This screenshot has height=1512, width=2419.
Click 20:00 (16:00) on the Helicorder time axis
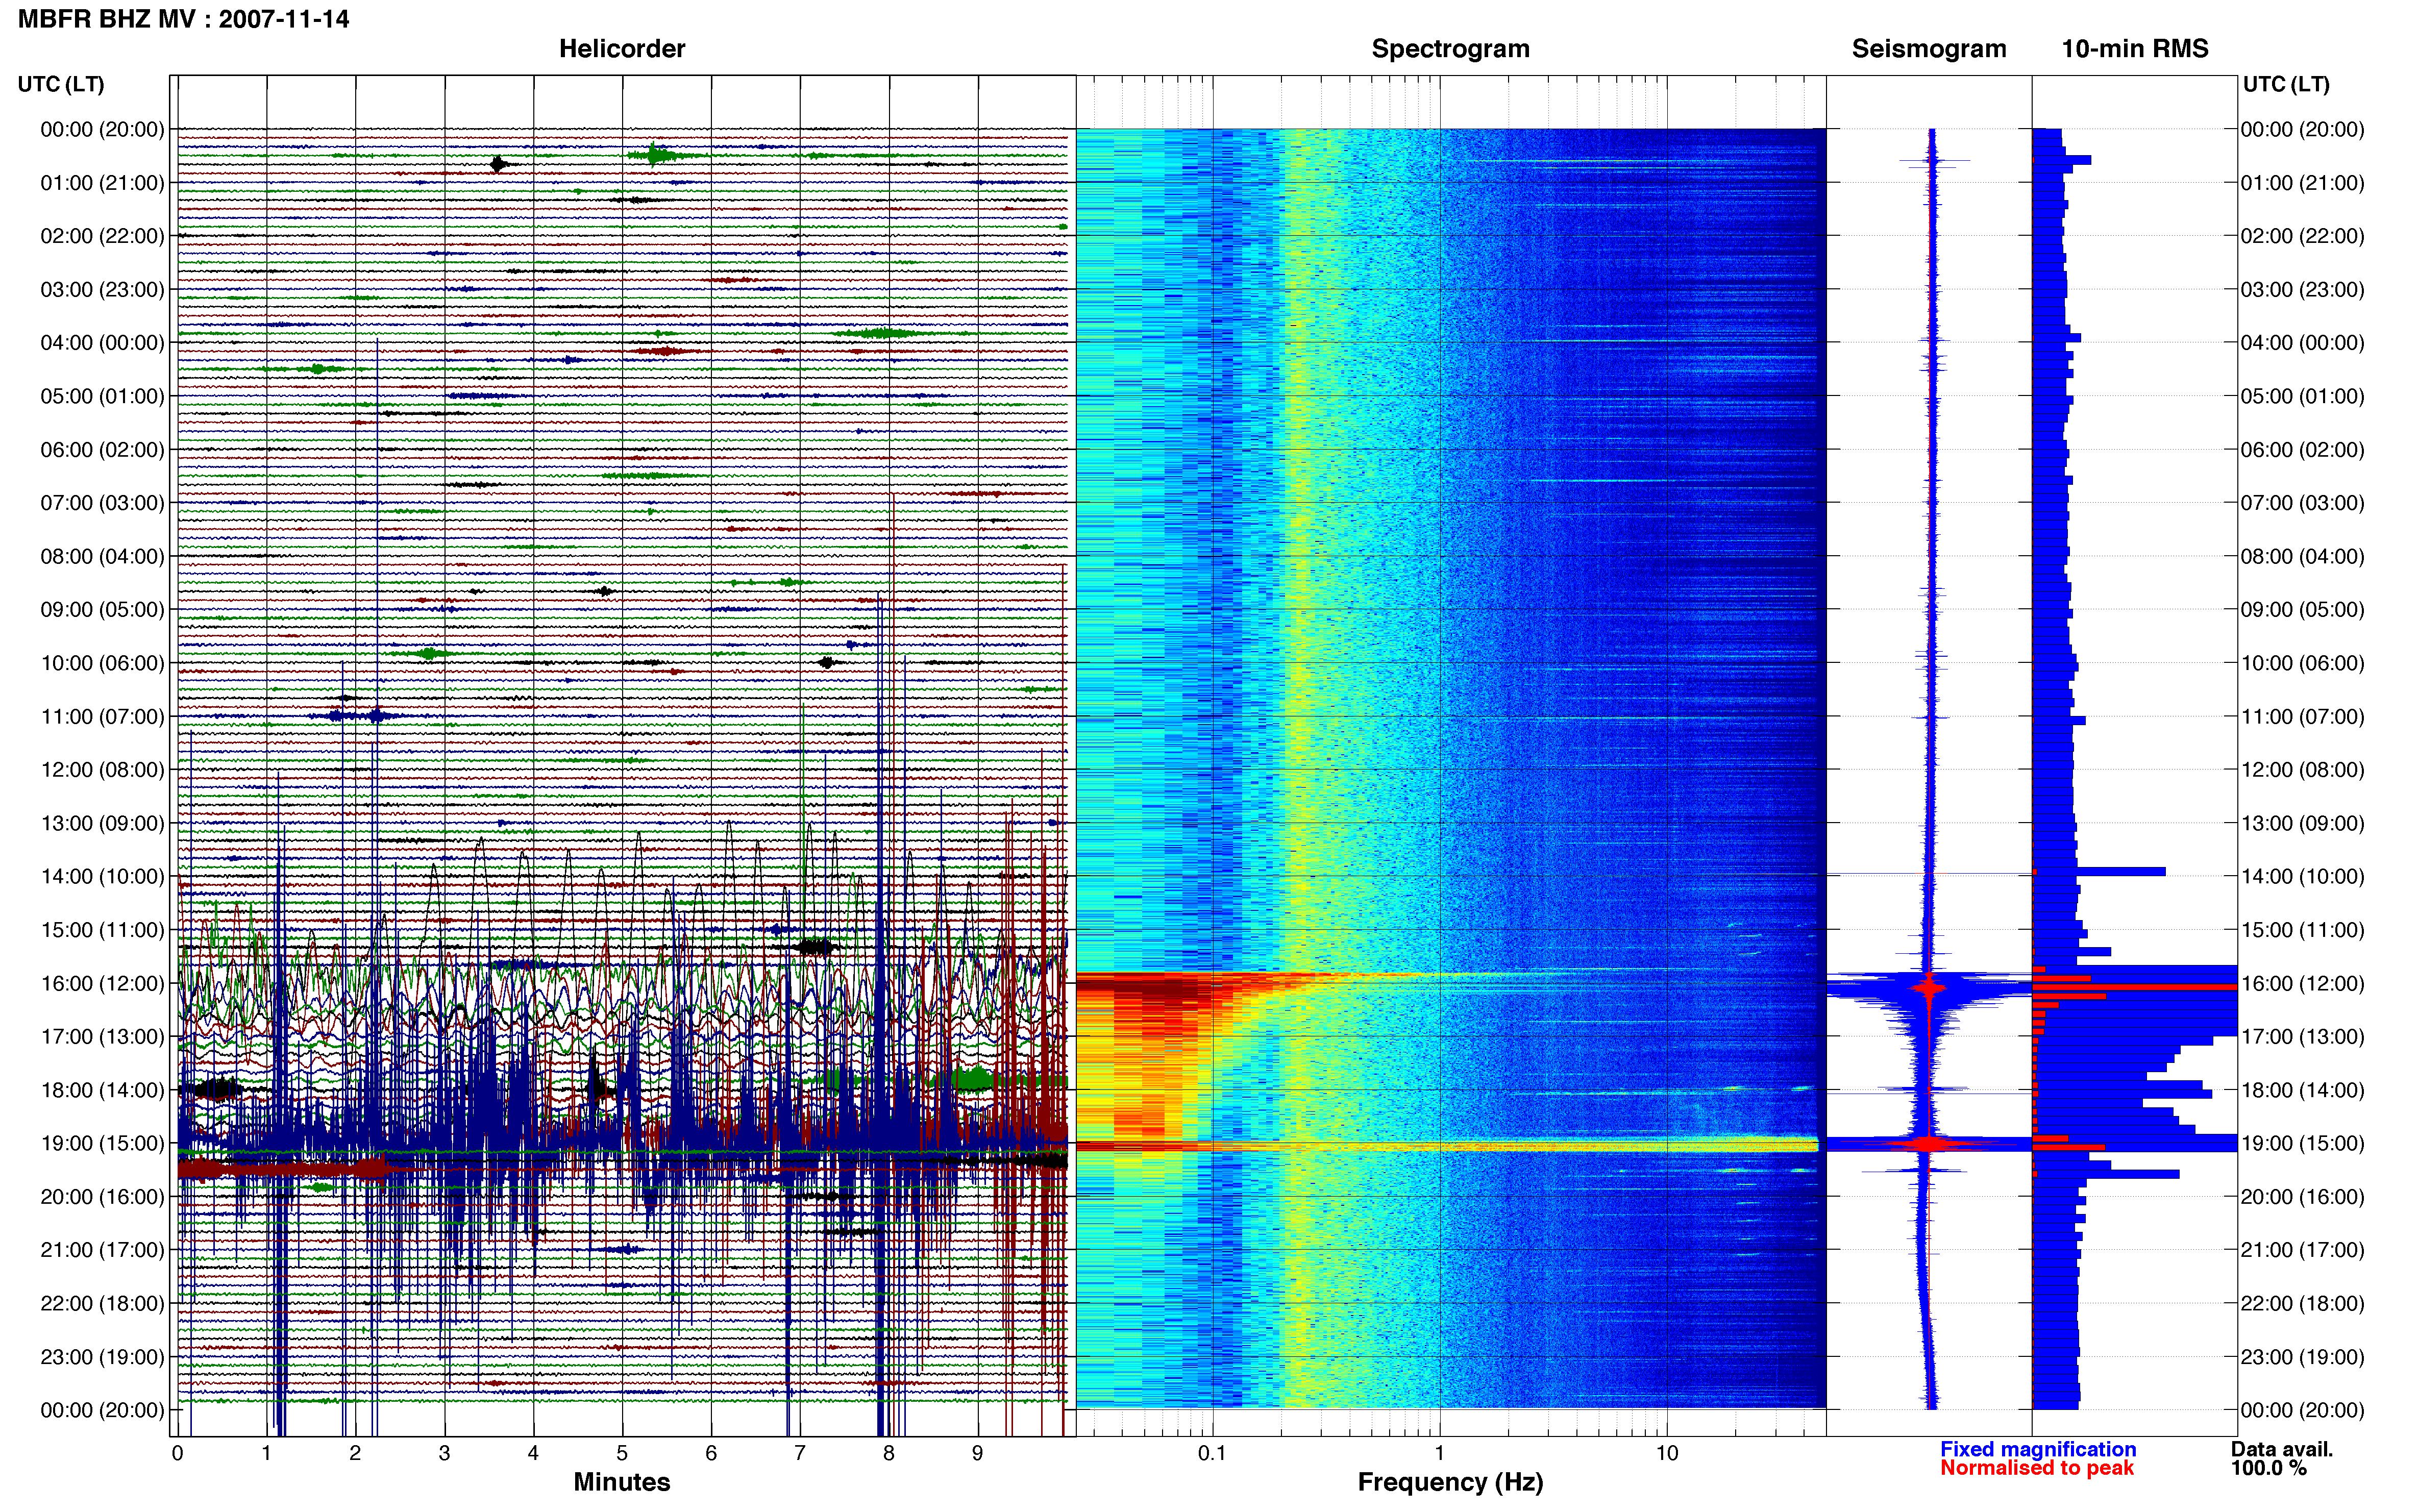[102, 1197]
